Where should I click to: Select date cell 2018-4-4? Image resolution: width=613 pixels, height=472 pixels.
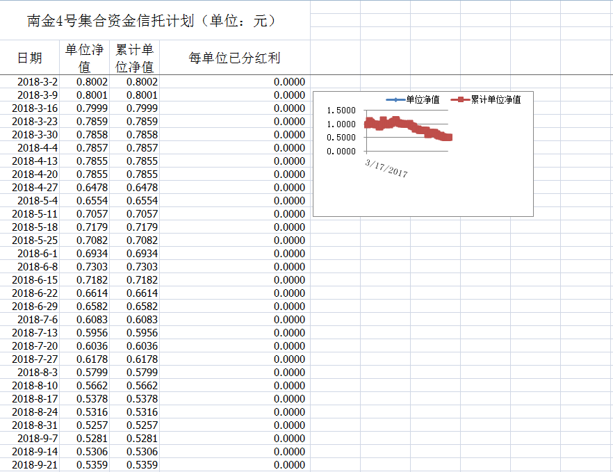(x=30, y=148)
